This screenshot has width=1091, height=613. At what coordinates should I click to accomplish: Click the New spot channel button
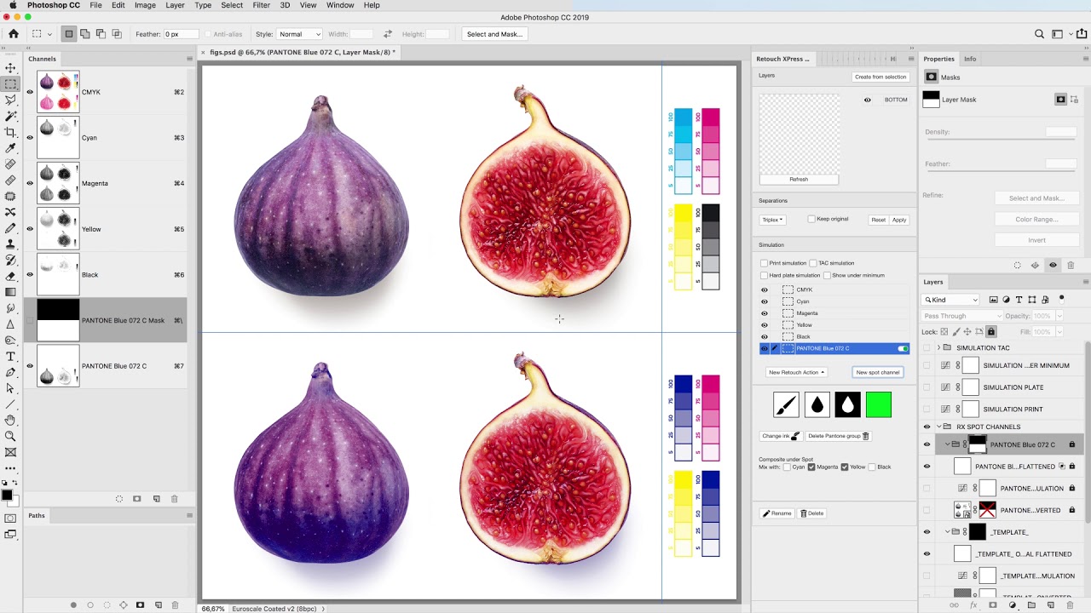pyautogui.click(x=878, y=372)
